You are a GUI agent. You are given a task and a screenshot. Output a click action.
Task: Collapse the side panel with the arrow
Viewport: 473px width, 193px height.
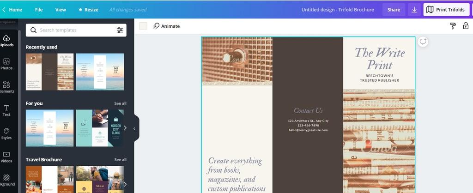134,128
